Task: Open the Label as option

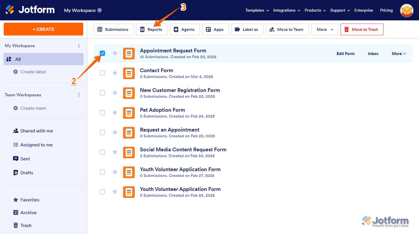Action: pos(247,29)
